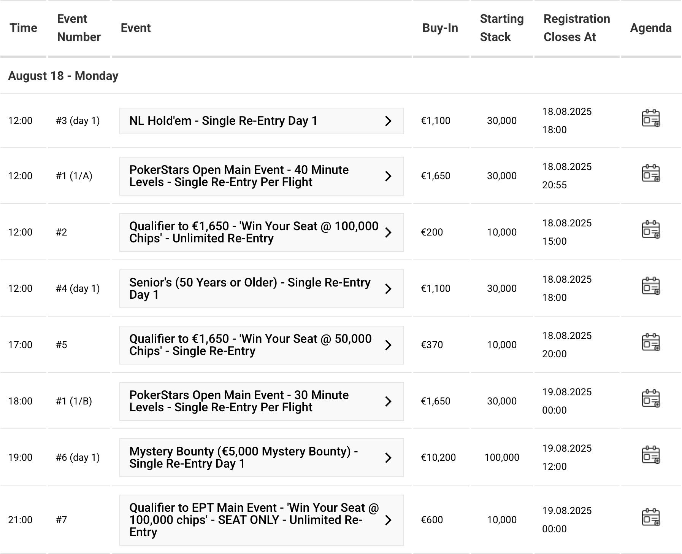The width and height of the screenshot is (682, 554).
Task: Open PokerStars Open Main Event 40 Minute Levels
Action: click(x=239, y=176)
